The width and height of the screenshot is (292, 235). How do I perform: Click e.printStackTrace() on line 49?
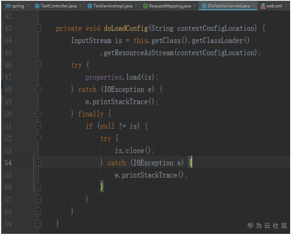click(120, 102)
